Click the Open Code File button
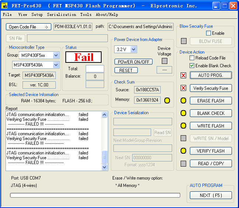 [28, 27]
